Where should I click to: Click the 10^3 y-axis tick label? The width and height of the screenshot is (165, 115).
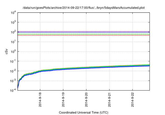click(x=13, y=22)
